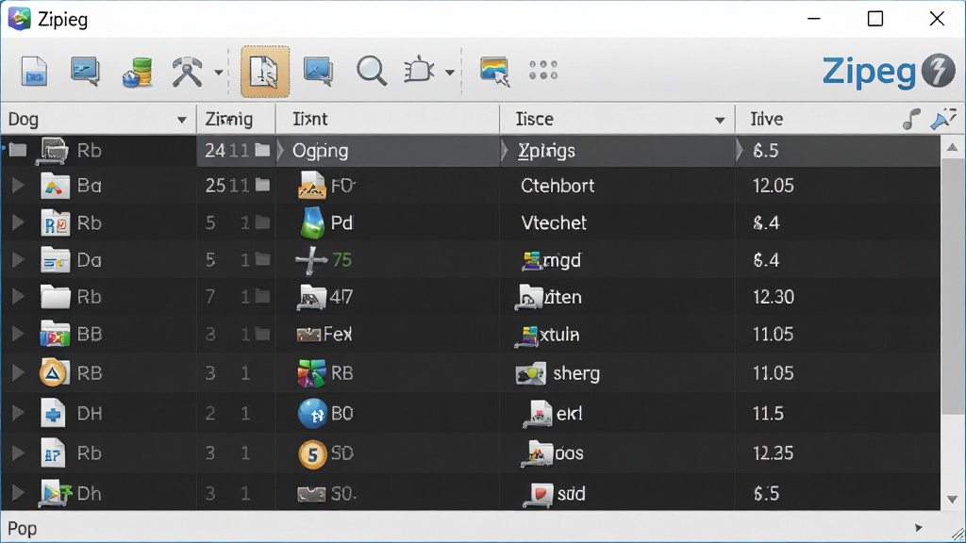The width and height of the screenshot is (966, 543).
Task: Open the Dog column header dropdown
Action: click(182, 120)
